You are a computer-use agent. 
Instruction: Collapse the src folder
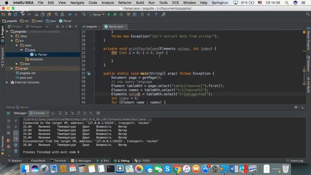[x=12, y=41]
